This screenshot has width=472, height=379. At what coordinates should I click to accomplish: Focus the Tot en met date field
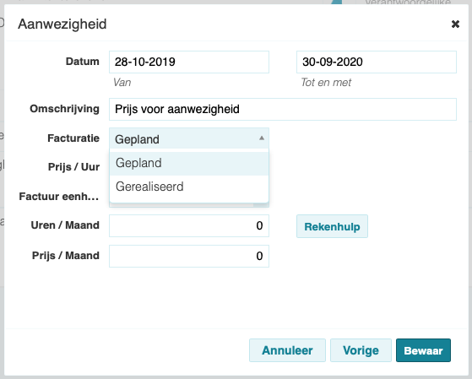pyautogui.click(x=377, y=62)
